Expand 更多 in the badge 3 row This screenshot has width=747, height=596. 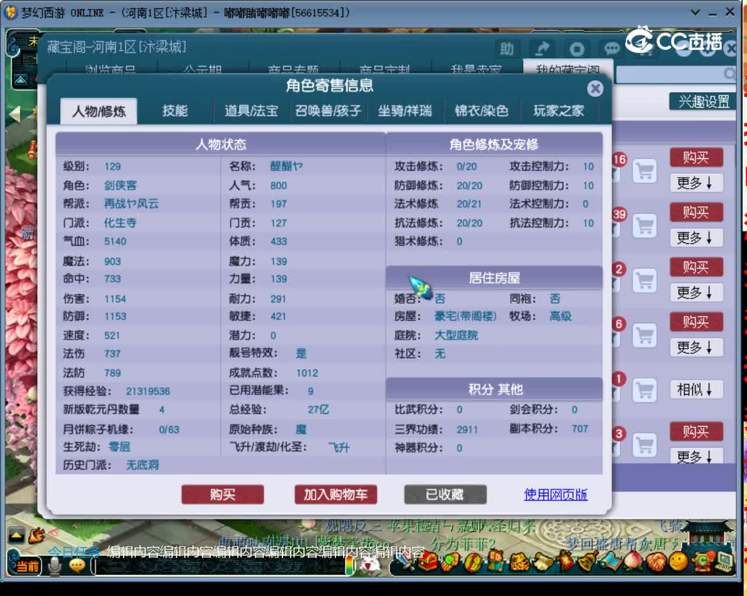tap(696, 456)
